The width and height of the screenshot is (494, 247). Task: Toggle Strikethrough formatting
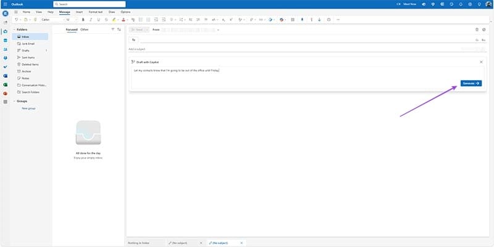click(106, 20)
